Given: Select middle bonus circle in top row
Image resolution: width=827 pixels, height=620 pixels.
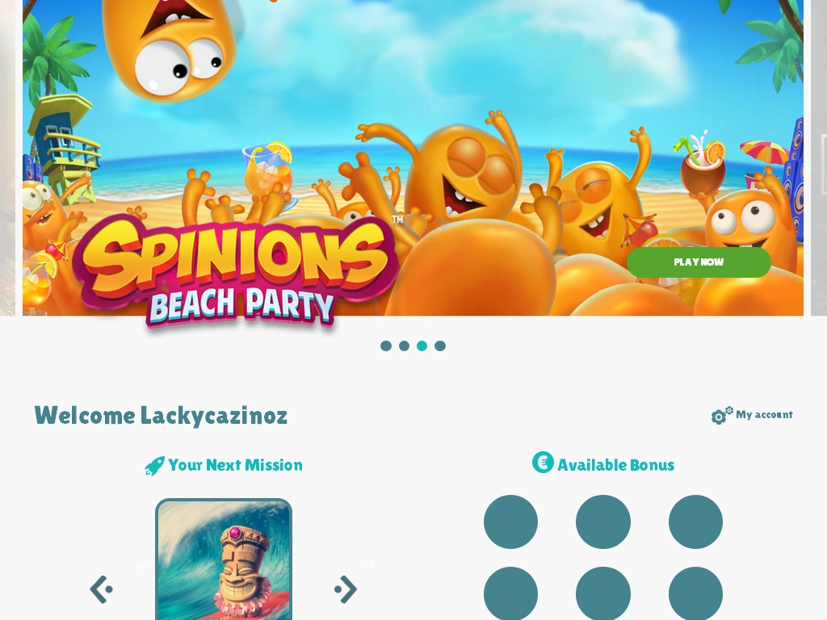Looking at the screenshot, I should (x=602, y=522).
